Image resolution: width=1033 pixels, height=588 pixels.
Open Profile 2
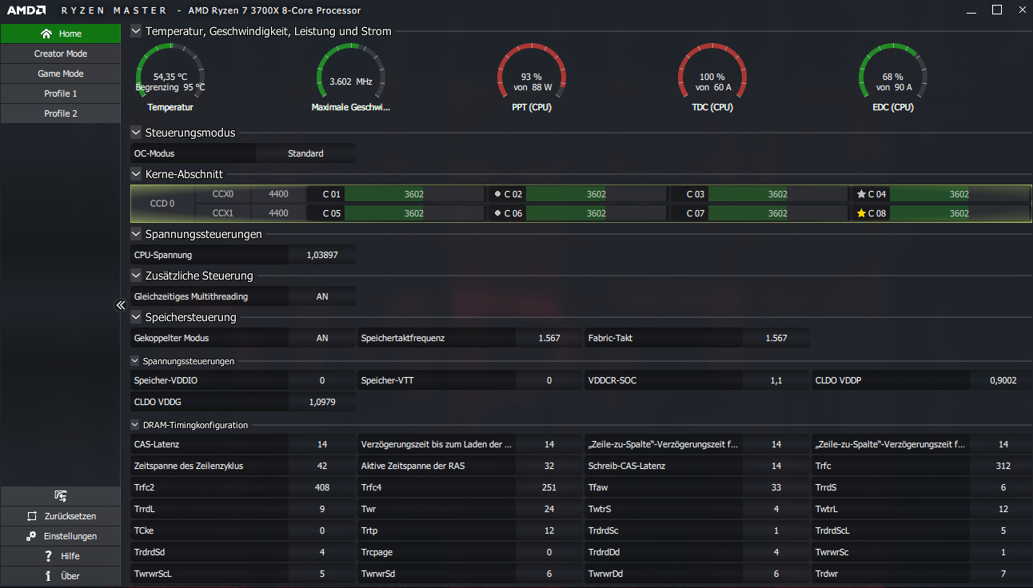coord(60,113)
